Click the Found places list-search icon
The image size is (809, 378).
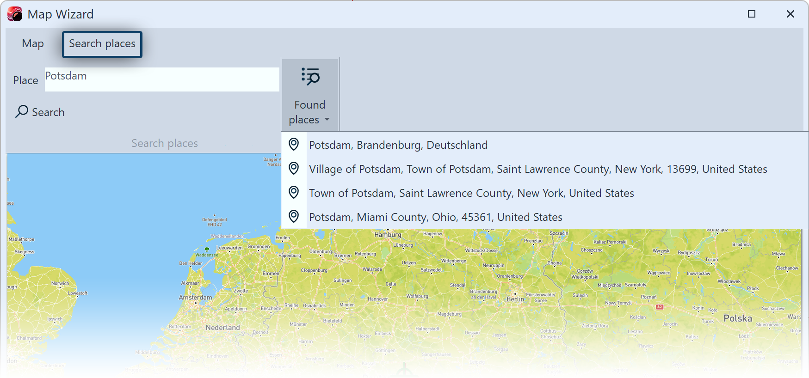point(310,77)
